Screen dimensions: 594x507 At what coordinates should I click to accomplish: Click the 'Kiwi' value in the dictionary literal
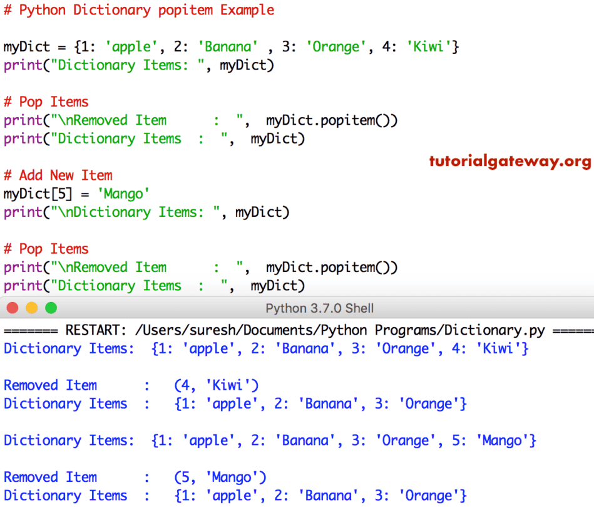click(428, 46)
